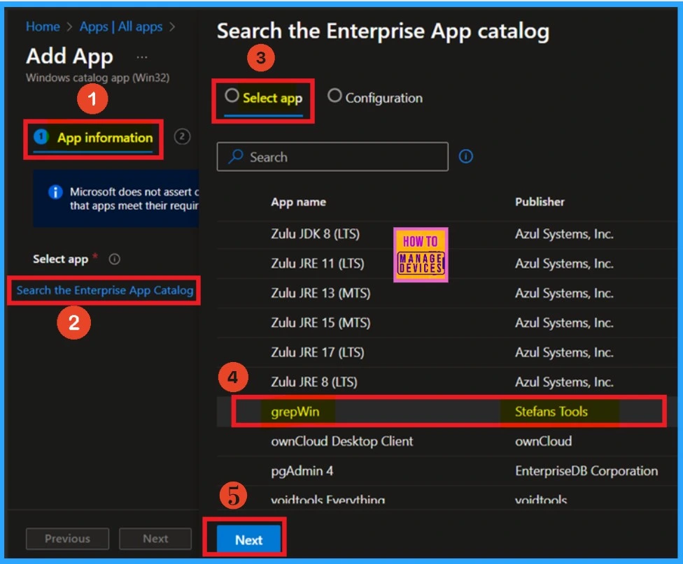Select the pgAdmin 4 row
This screenshot has width=683, height=564.
(x=447, y=471)
